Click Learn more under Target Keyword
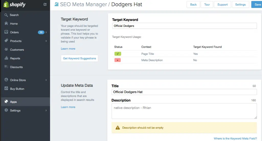Viewport: 262px width, 141px height. coord(68,49)
